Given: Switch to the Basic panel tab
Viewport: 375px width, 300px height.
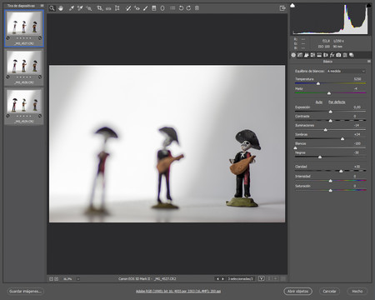Looking at the screenshot, I should [x=293, y=55].
